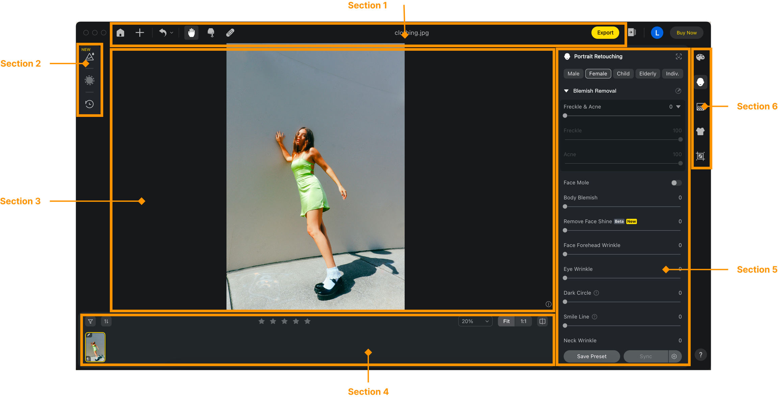Click the Home icon in top toolbar
This screenshot has height=397, width=778.
121,33
